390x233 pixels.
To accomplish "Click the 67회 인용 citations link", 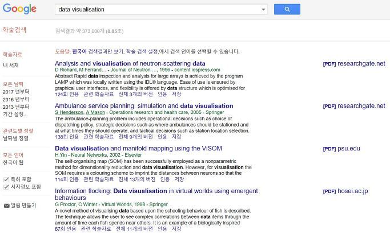I will [66, 229].
